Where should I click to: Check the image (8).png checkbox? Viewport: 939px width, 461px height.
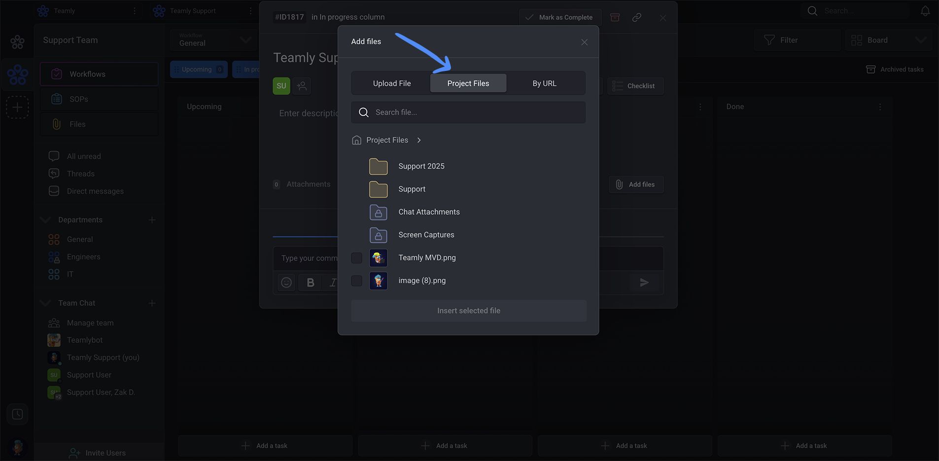[x=356, y=281]
